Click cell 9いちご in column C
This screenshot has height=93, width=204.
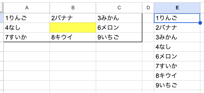click(119, 37)
